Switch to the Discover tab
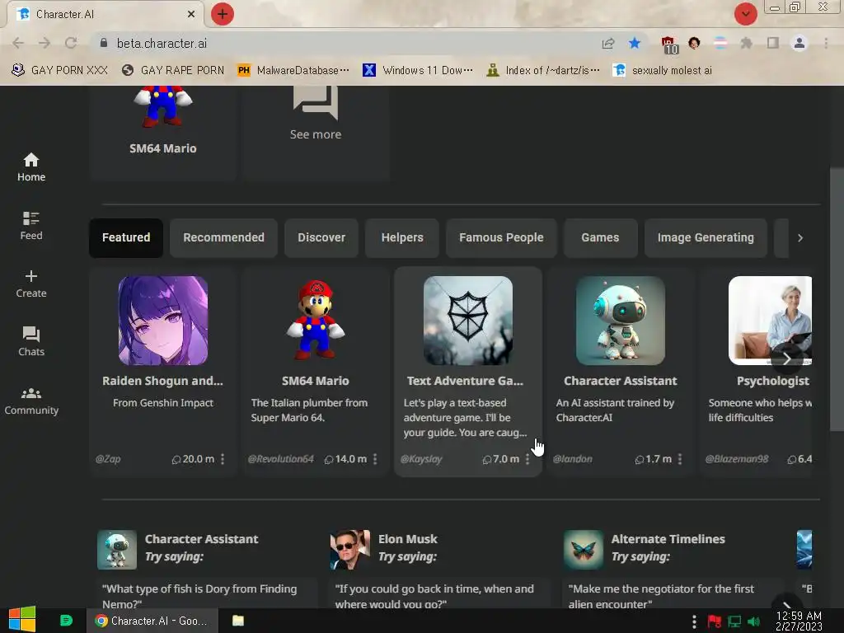This screenshot has height=633, width=844. pos(321,237)
